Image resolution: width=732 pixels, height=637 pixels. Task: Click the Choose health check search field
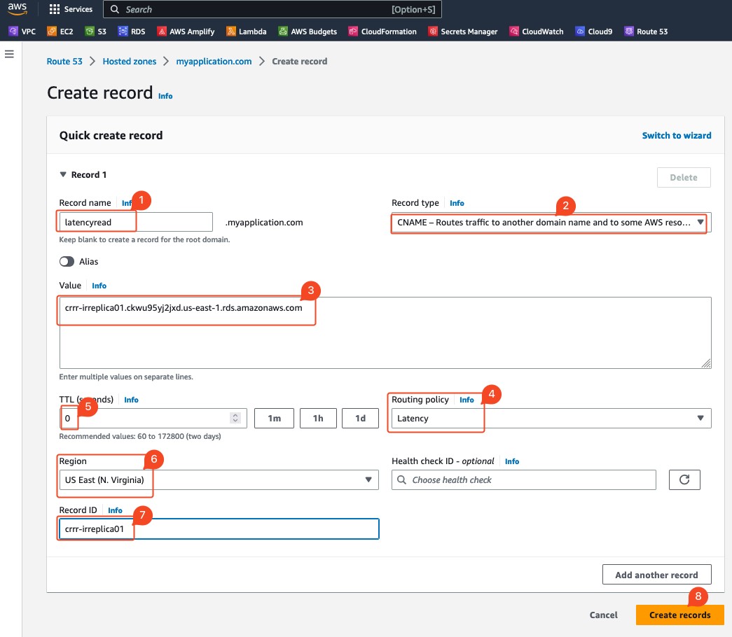tap(524, 479)
